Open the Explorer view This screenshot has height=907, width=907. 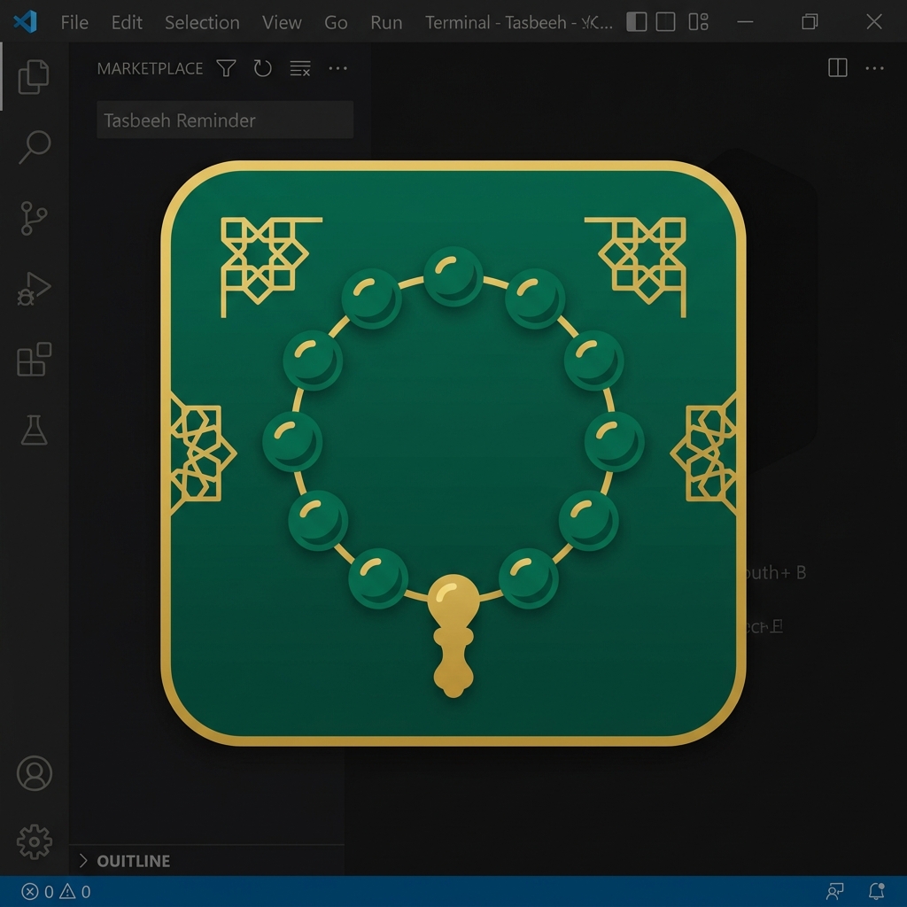pyautogui.click(x=34, y=76)
